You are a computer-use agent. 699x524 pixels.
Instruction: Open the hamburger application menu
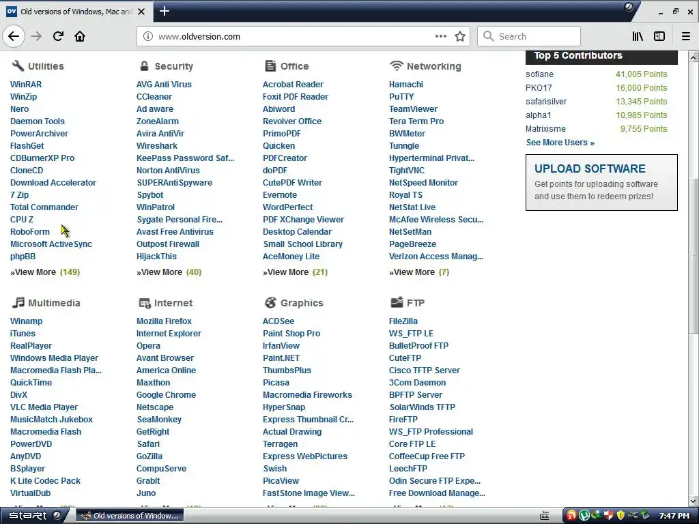pos(686,36)
